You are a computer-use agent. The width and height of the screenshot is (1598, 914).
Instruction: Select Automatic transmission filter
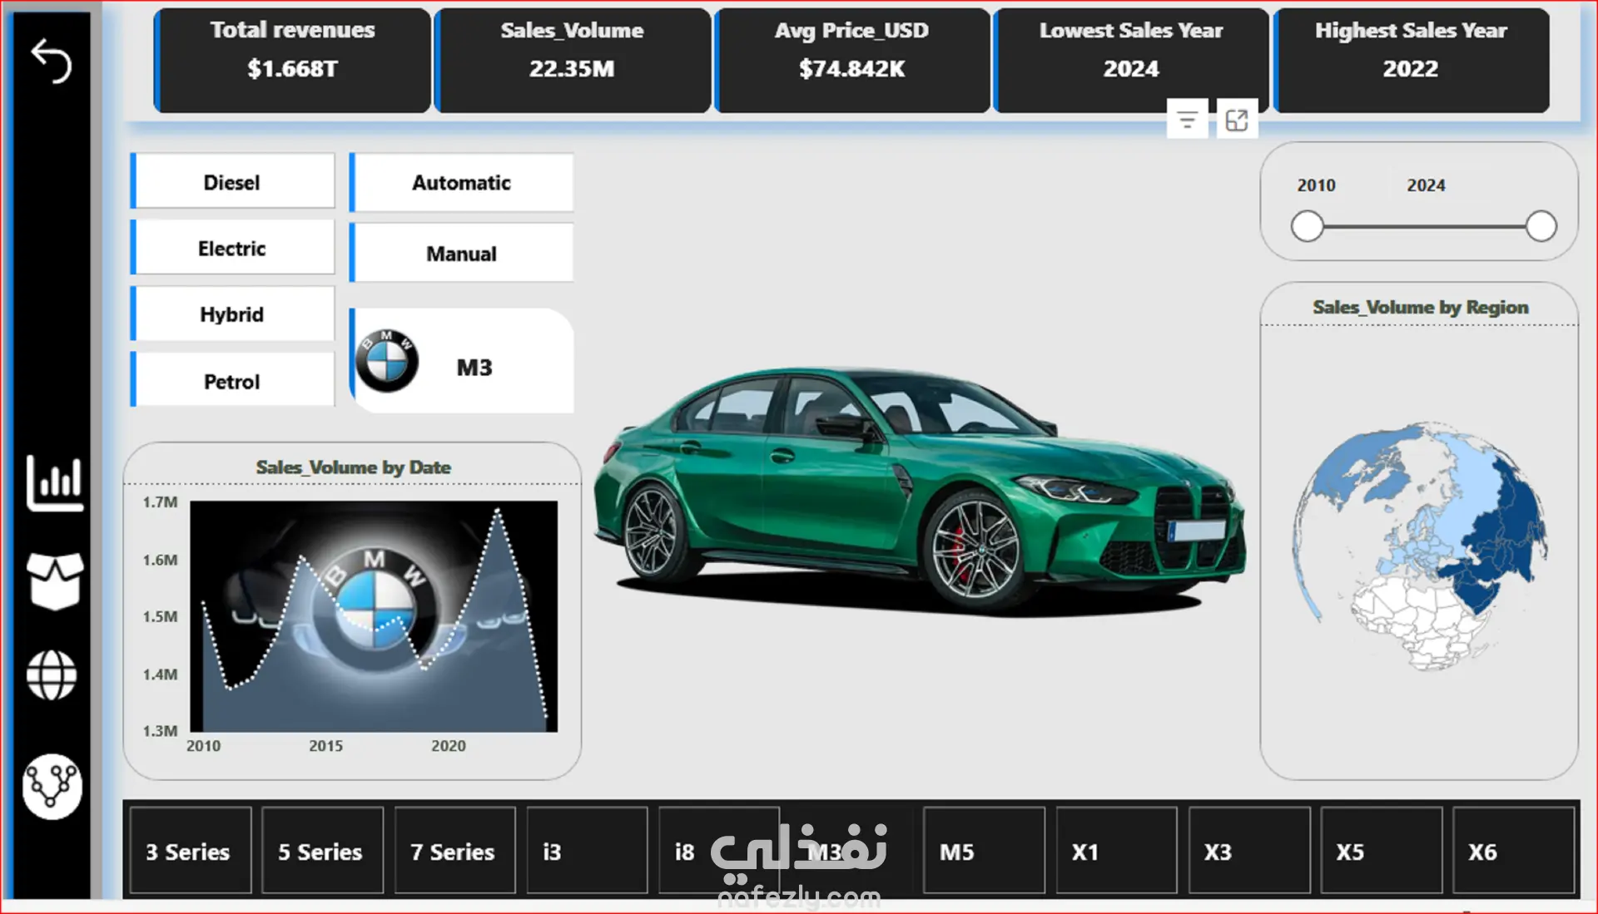(x=461, y=182)
